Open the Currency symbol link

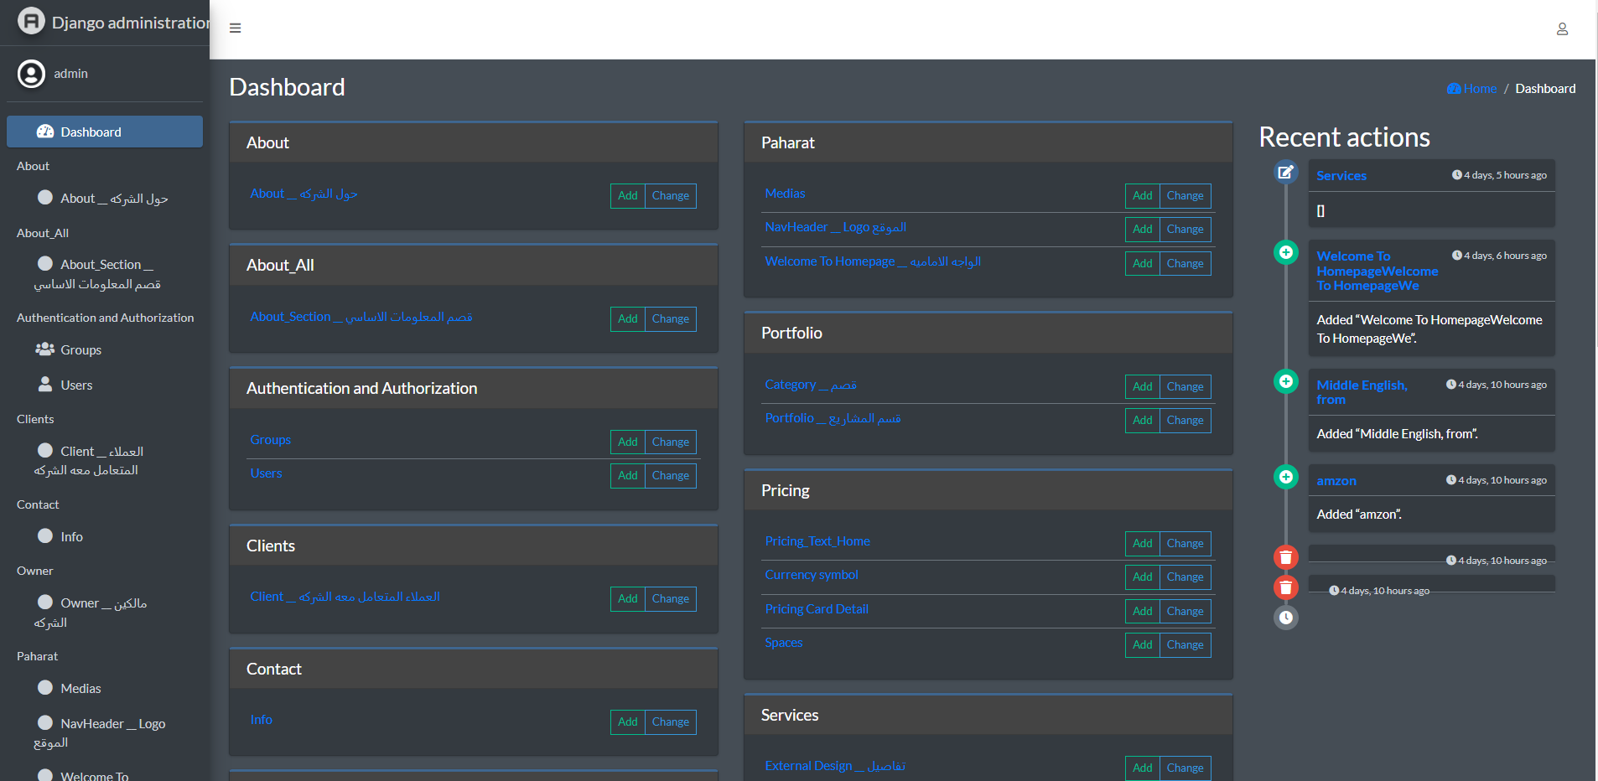pyautogui.click(x=812, y=575)
